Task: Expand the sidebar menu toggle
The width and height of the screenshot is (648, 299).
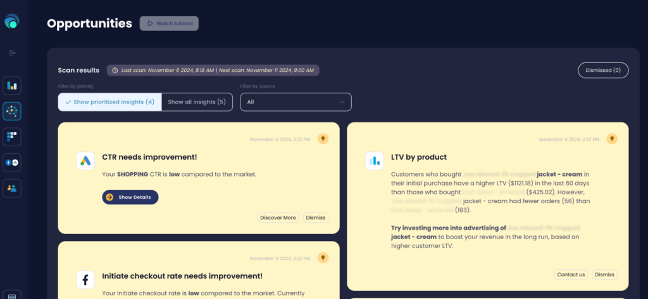Action: 12,53
